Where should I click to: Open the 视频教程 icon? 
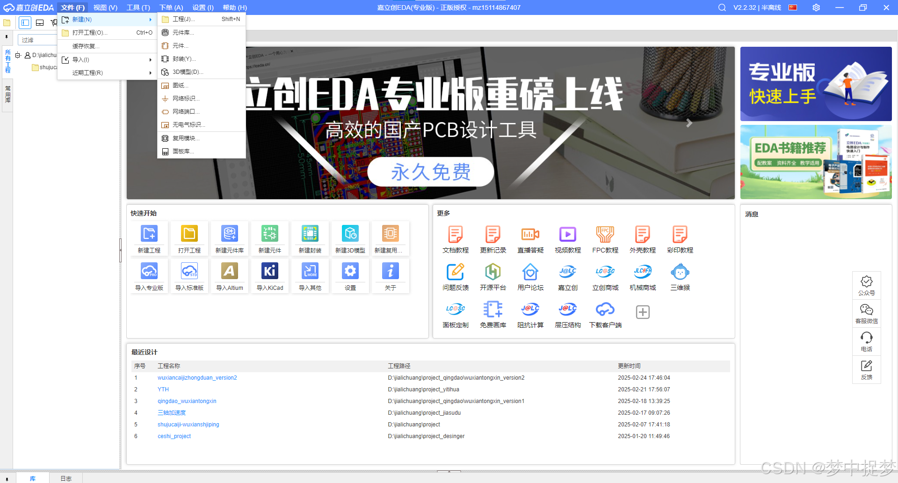tap(568, 234)
